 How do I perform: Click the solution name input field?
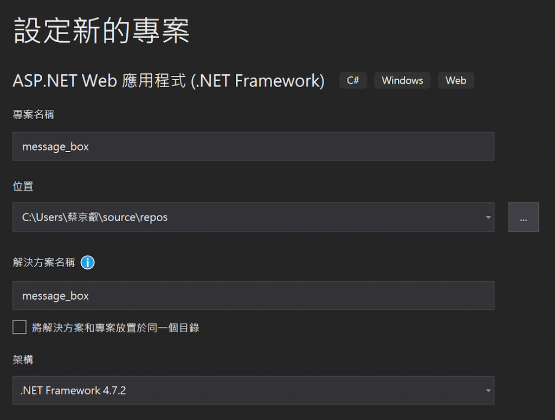pos(254,296)
